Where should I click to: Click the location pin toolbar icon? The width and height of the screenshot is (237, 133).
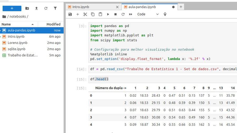tap(165, 14)
